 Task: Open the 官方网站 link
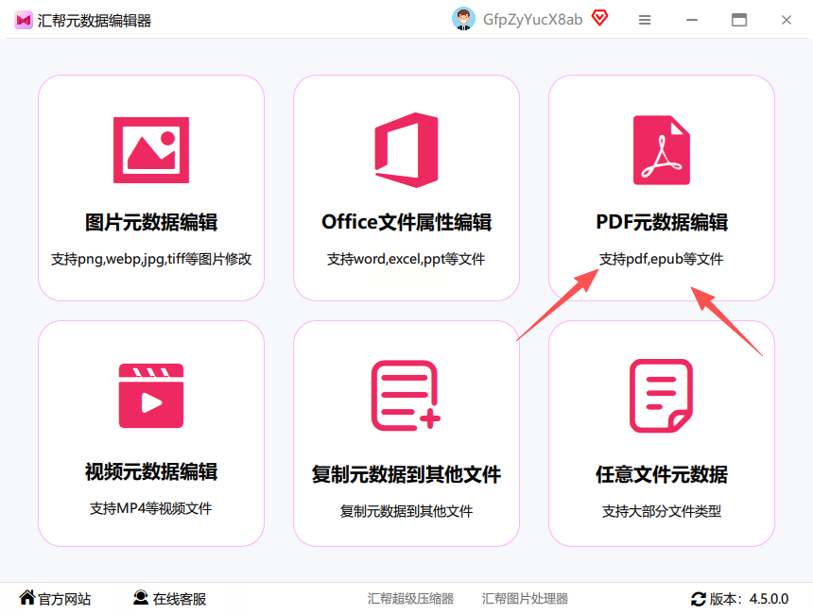[64, 599]
